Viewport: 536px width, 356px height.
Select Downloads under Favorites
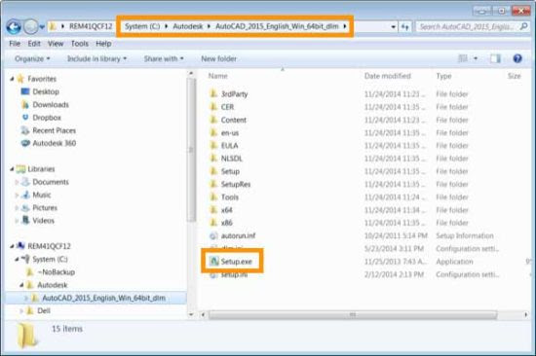click(51, 105)
